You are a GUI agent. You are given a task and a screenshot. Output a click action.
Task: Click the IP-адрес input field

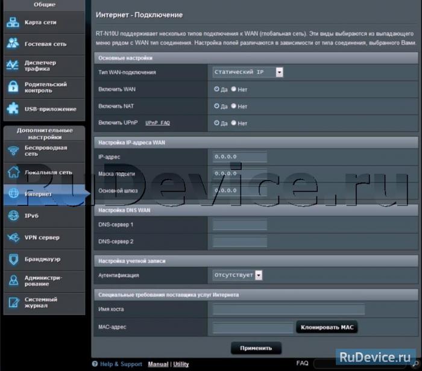[240, 157]
